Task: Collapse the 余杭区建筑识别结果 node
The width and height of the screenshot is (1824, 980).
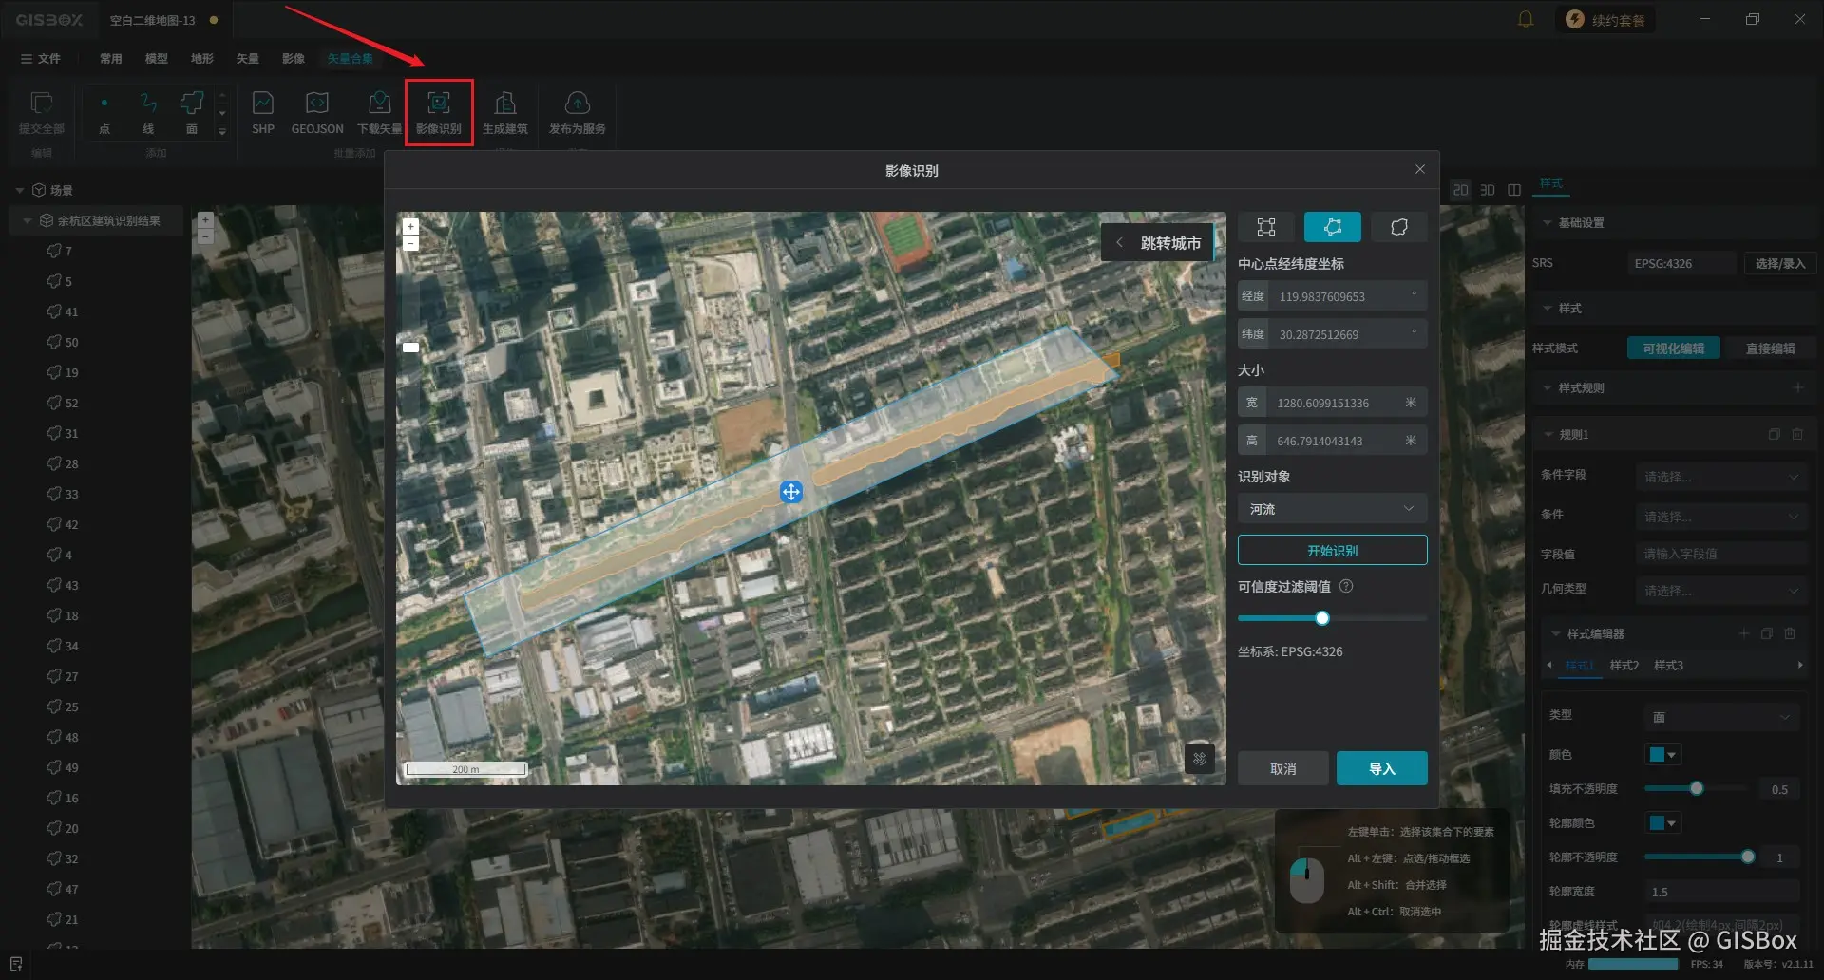Action: pyautogui.click(x=28, y=220)
